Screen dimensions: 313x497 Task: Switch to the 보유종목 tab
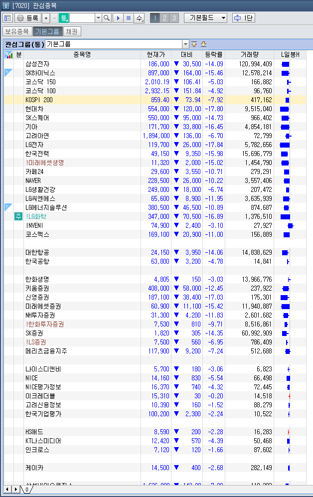[17, 31]
